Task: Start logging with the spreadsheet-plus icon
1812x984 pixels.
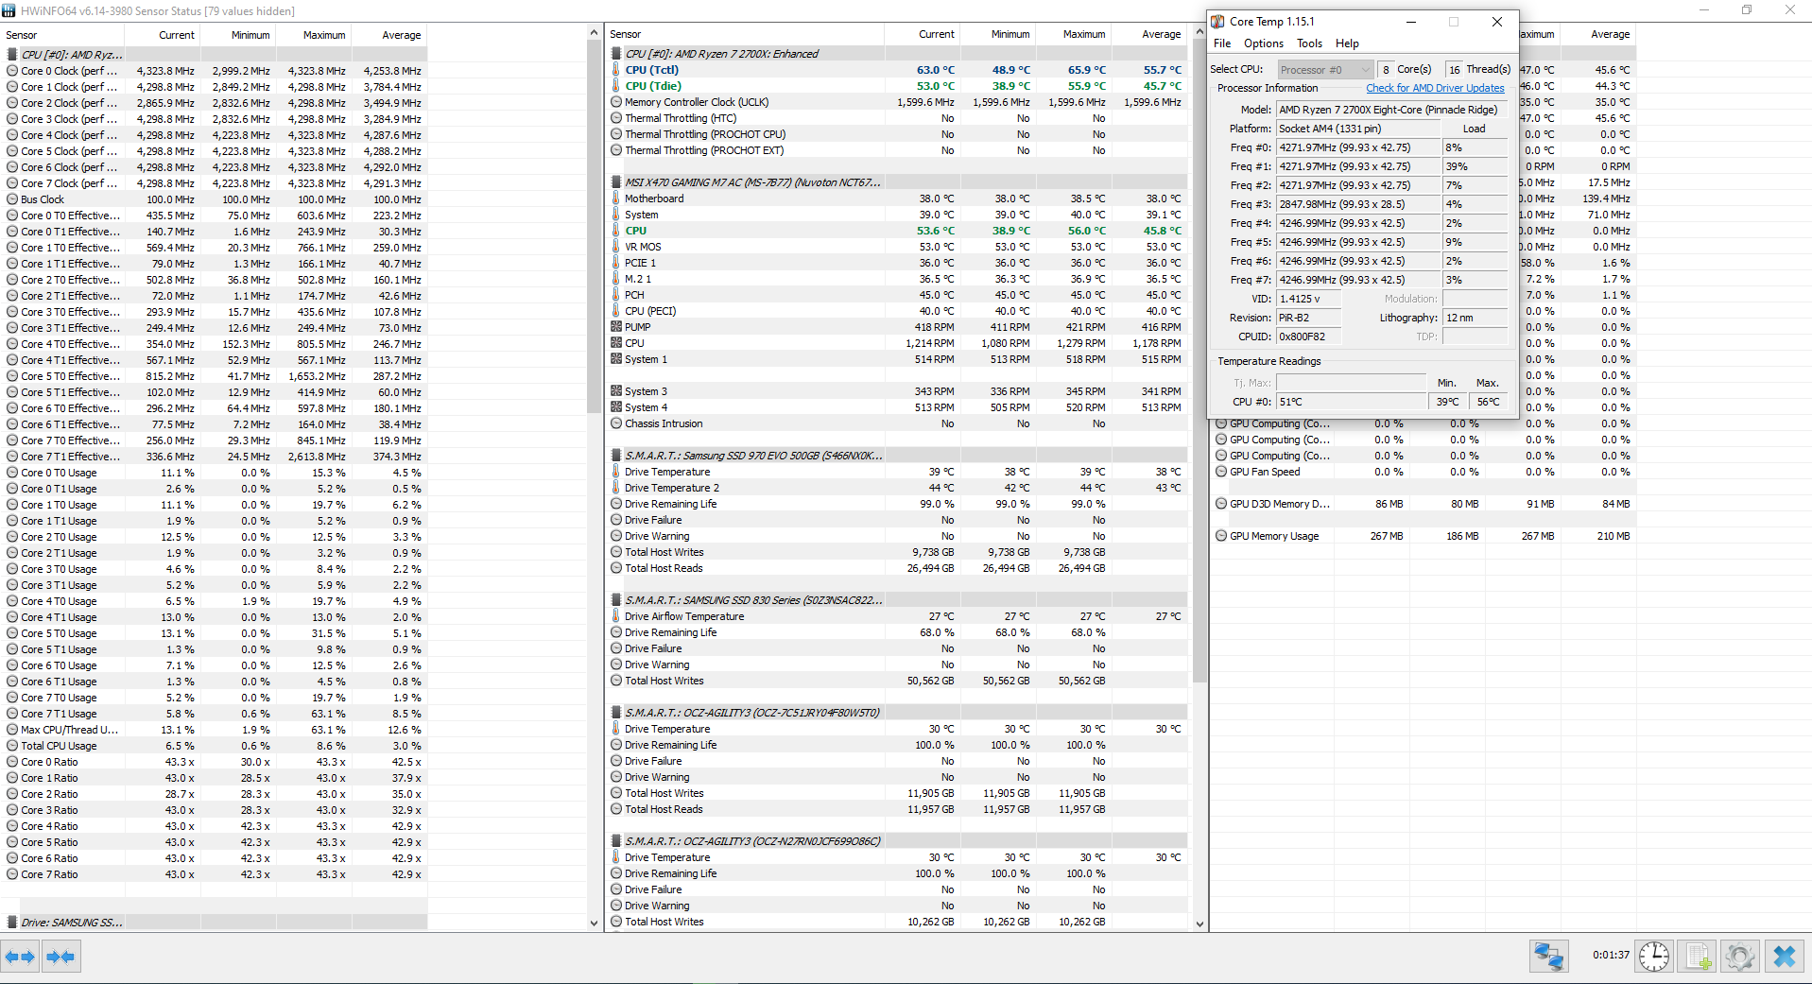Action: pos(1698,957)
